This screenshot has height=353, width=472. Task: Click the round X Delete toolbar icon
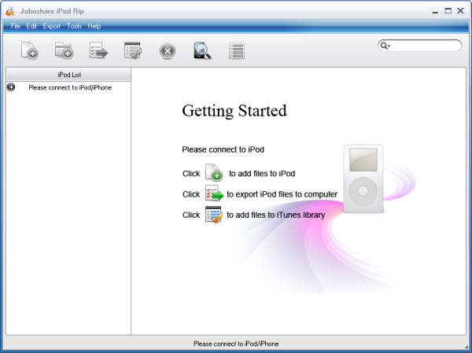168,51
